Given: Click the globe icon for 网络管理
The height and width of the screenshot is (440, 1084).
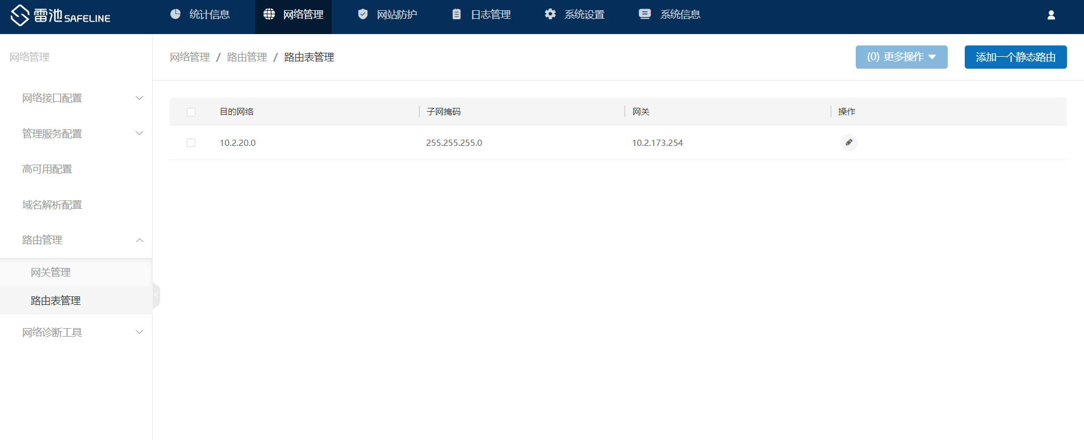Looking at the screenshot, I should coord(269,14).
